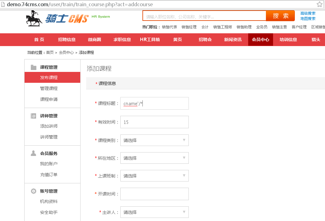Select 充值订单 in sidebar
Screen dimensions: 325x221
click(49, 175)
